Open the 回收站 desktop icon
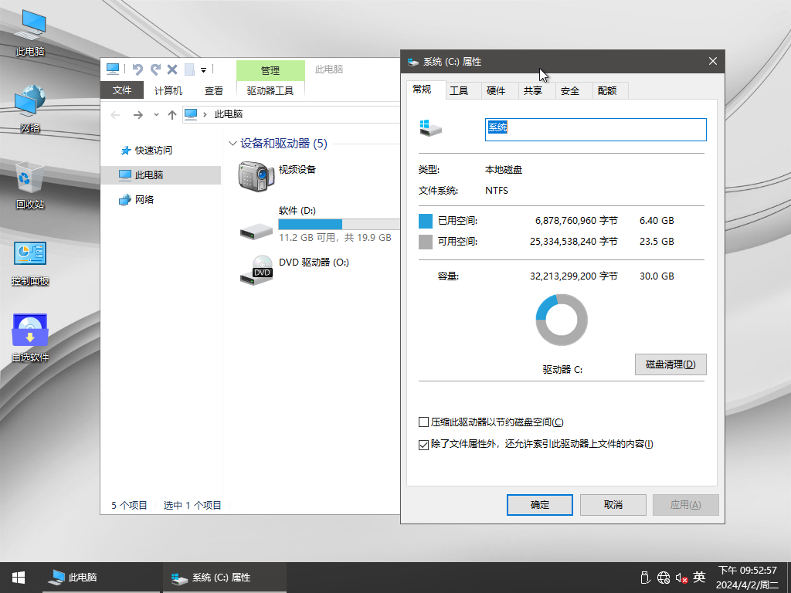Image resolution: width=791 pixels, height=593 pixels. [x=30, y=178]
